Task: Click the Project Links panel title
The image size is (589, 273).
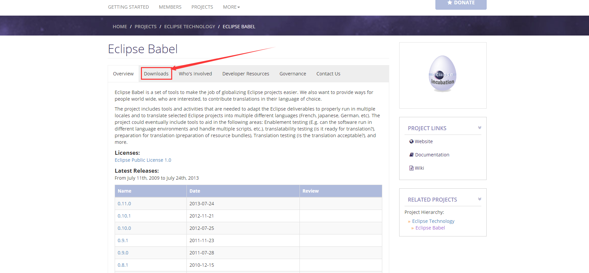Action: pyautogui.click(x=427, y=128)
